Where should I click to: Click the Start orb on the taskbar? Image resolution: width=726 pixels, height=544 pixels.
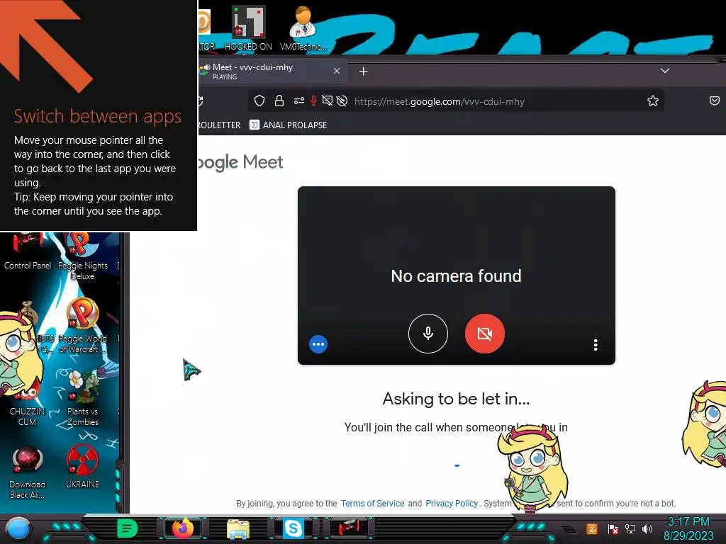[18, 528]
